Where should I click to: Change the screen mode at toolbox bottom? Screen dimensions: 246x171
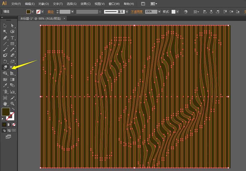click(x=8, y=137)
